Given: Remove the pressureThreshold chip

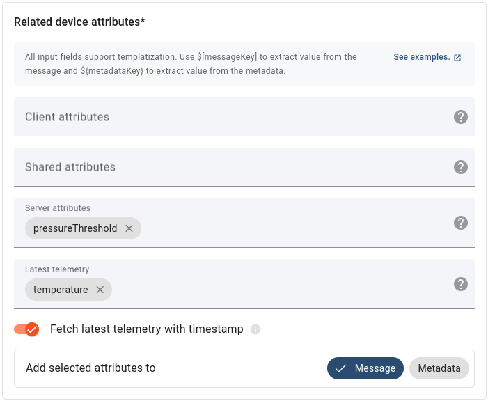Looking at the screenshot, I should coord(129,228).
